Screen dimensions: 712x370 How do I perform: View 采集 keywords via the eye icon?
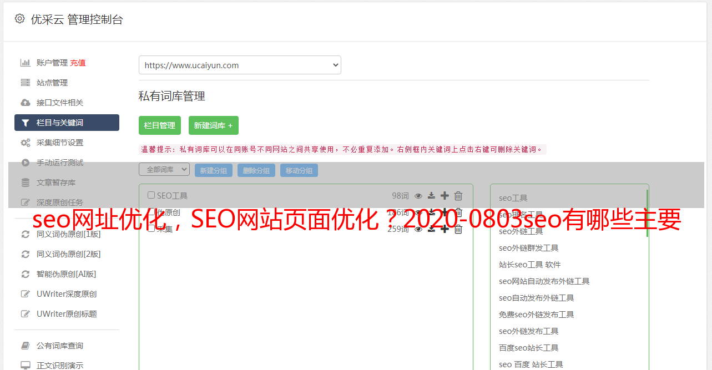(x=418, y=229)
